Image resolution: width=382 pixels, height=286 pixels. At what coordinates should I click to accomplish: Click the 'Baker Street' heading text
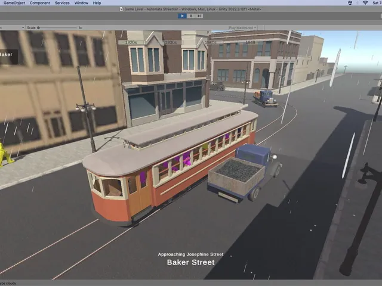coord(191,262)
